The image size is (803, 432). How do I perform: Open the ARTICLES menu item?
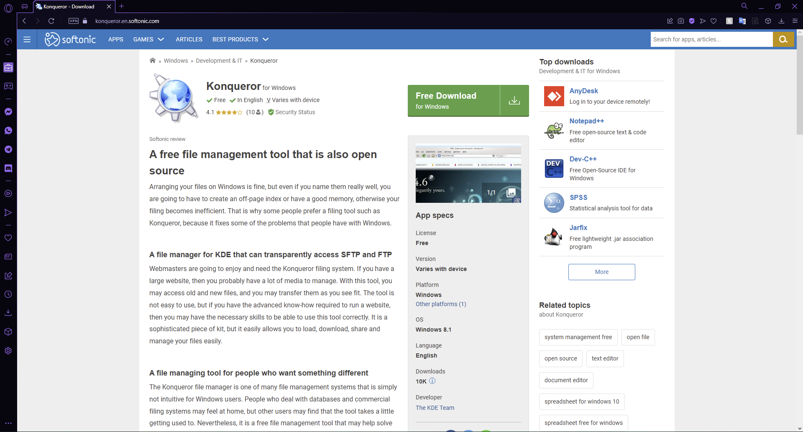coord(189,39)
